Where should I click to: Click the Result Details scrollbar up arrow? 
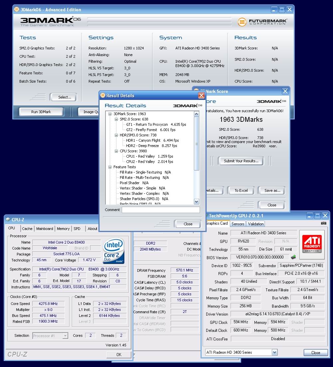[x=197, y=114]
